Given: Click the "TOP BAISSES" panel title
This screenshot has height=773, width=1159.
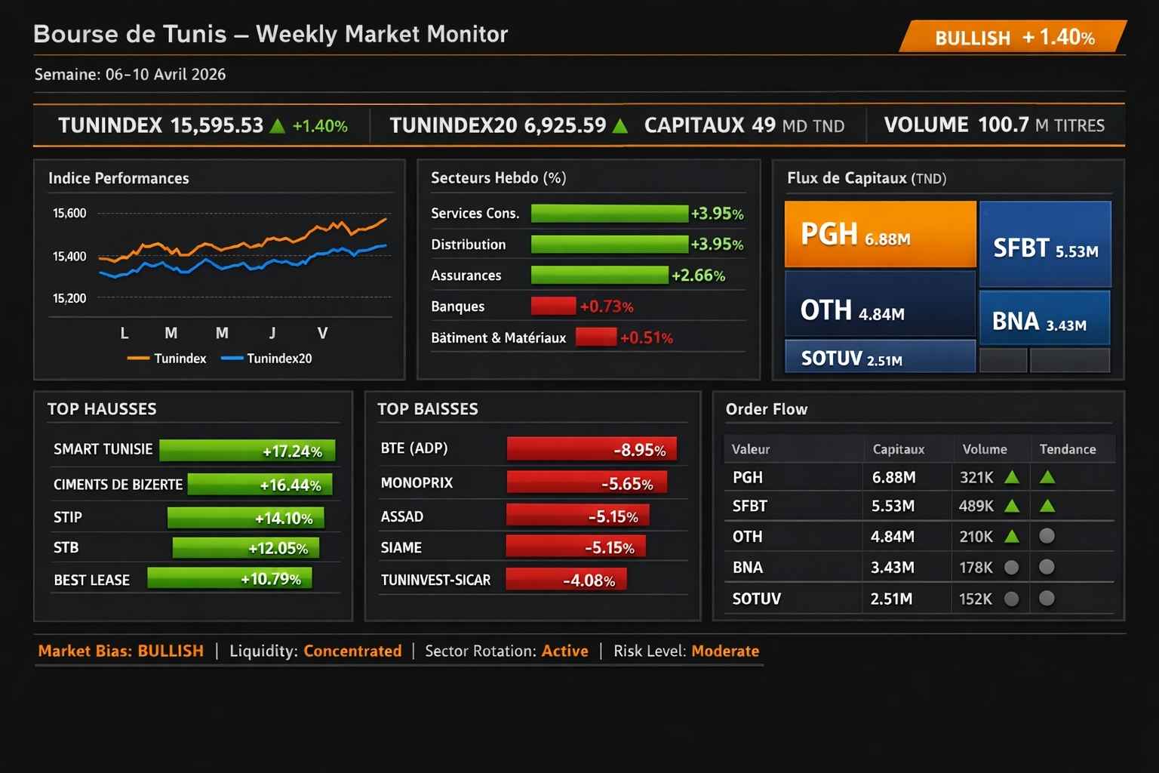Looking at the screenshot, I should click(428, 409).
